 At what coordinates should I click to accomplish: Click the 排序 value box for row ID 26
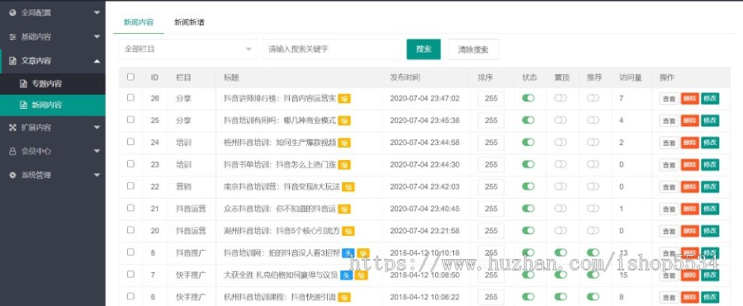(x=491, y=98)
